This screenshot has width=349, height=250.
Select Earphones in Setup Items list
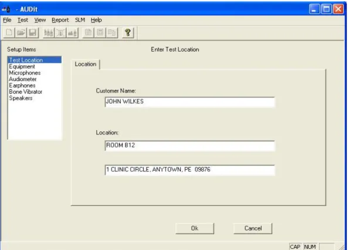click(x=35, y=86)
